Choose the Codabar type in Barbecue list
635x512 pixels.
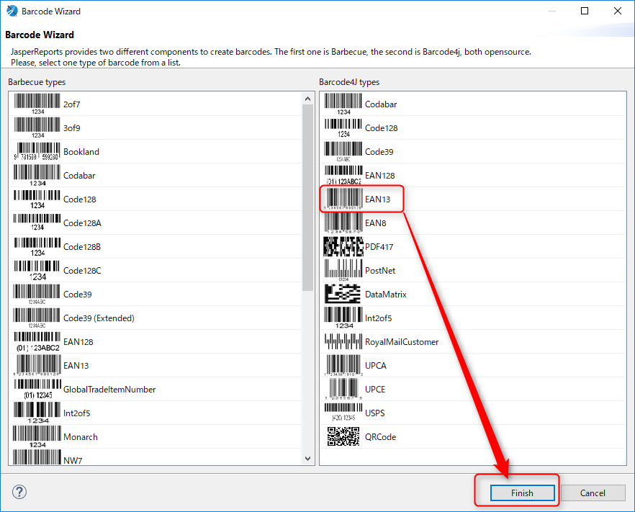point(79,175)
